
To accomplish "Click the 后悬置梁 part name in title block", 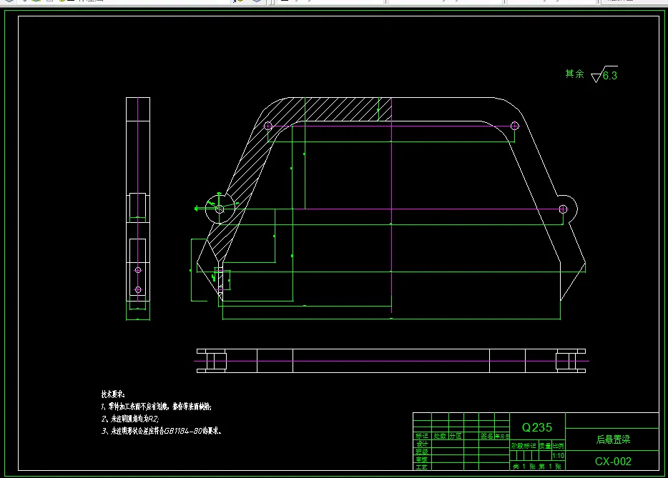I will [612, 439].
